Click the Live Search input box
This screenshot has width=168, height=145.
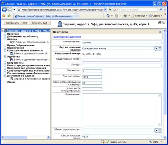coord(138,10)
